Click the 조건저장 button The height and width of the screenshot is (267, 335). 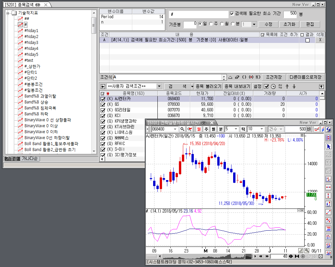[274, 77]
